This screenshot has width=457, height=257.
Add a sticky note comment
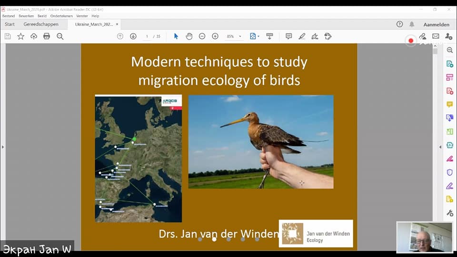coord(288,36)
